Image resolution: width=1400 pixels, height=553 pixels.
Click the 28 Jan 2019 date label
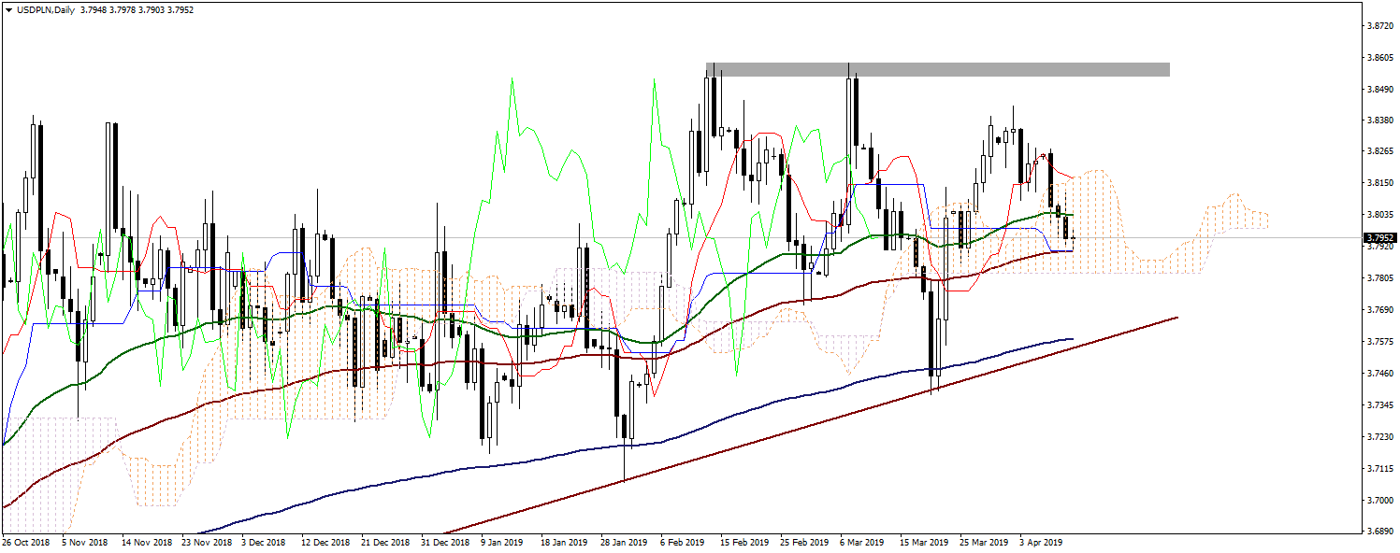[x=623, y=542]
